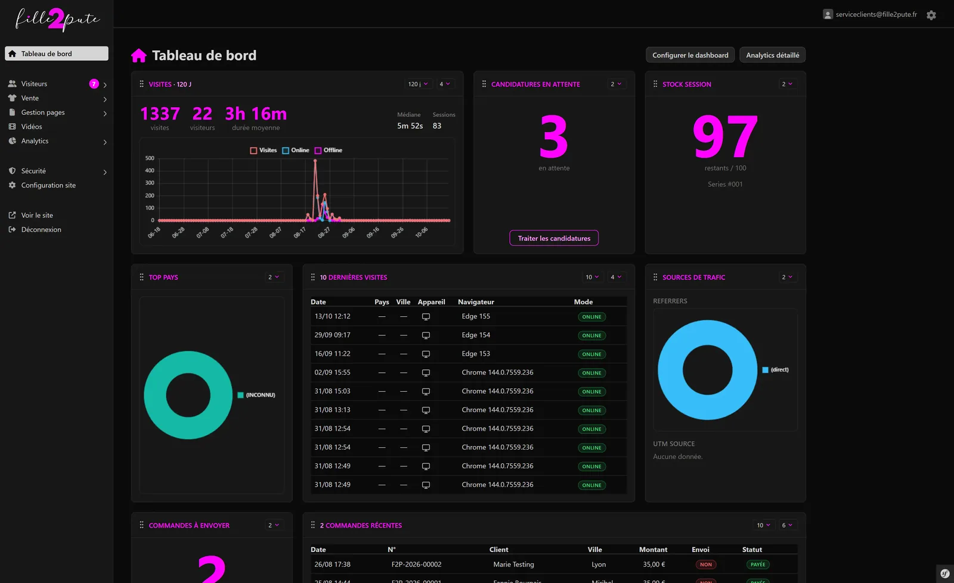Click the drag handle of 2 Commandes récentes
The height and width of the screenshot is (583, 954).
coord(313,525)
